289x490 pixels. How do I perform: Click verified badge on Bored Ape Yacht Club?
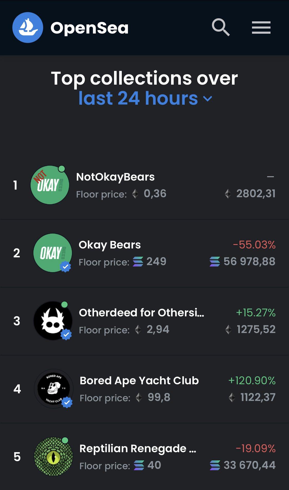[x=67, y=403]
